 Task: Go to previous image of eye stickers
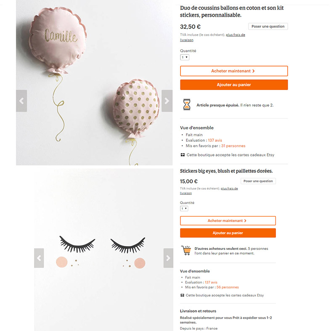(39, 258)
